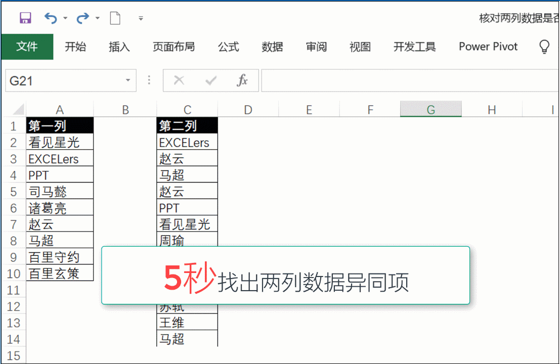Select row 5 header
Screen dimensions: 560x364
(13, 192)
